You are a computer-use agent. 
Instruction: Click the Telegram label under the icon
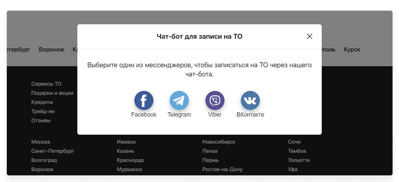(179, 114)
